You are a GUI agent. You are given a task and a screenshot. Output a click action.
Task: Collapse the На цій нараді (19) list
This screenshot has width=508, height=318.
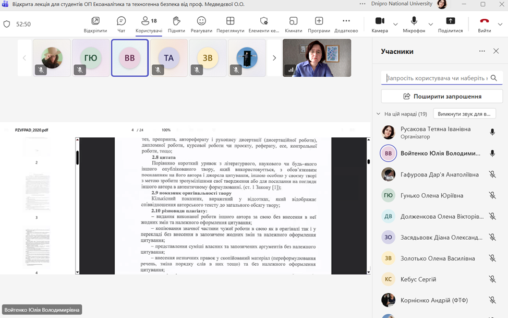[x=378, y=114]
